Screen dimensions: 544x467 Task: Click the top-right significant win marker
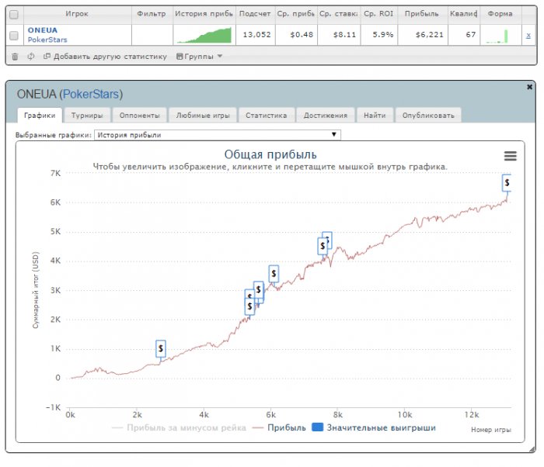click(507, 182)
